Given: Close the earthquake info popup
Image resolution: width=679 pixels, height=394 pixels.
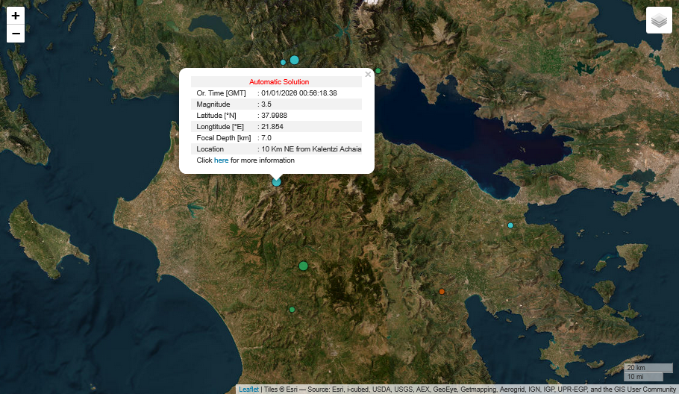Looking at the screenshot, I should 367,74.
